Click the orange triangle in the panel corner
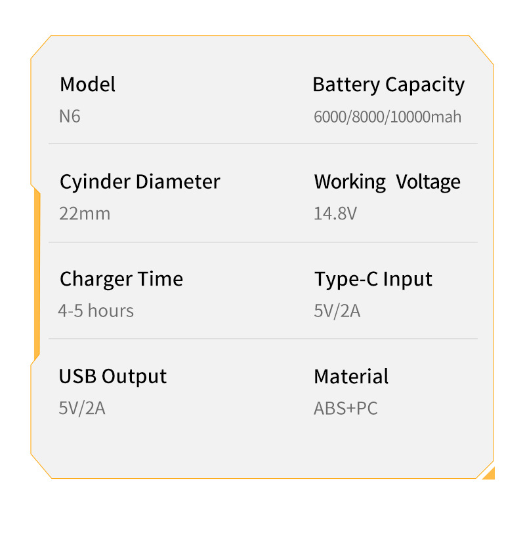 point(490,474)
